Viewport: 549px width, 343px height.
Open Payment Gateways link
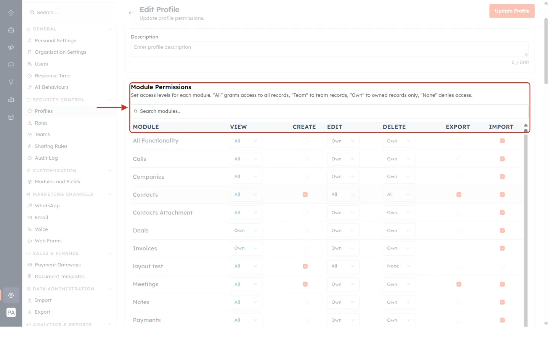click(x=58, y=265)
